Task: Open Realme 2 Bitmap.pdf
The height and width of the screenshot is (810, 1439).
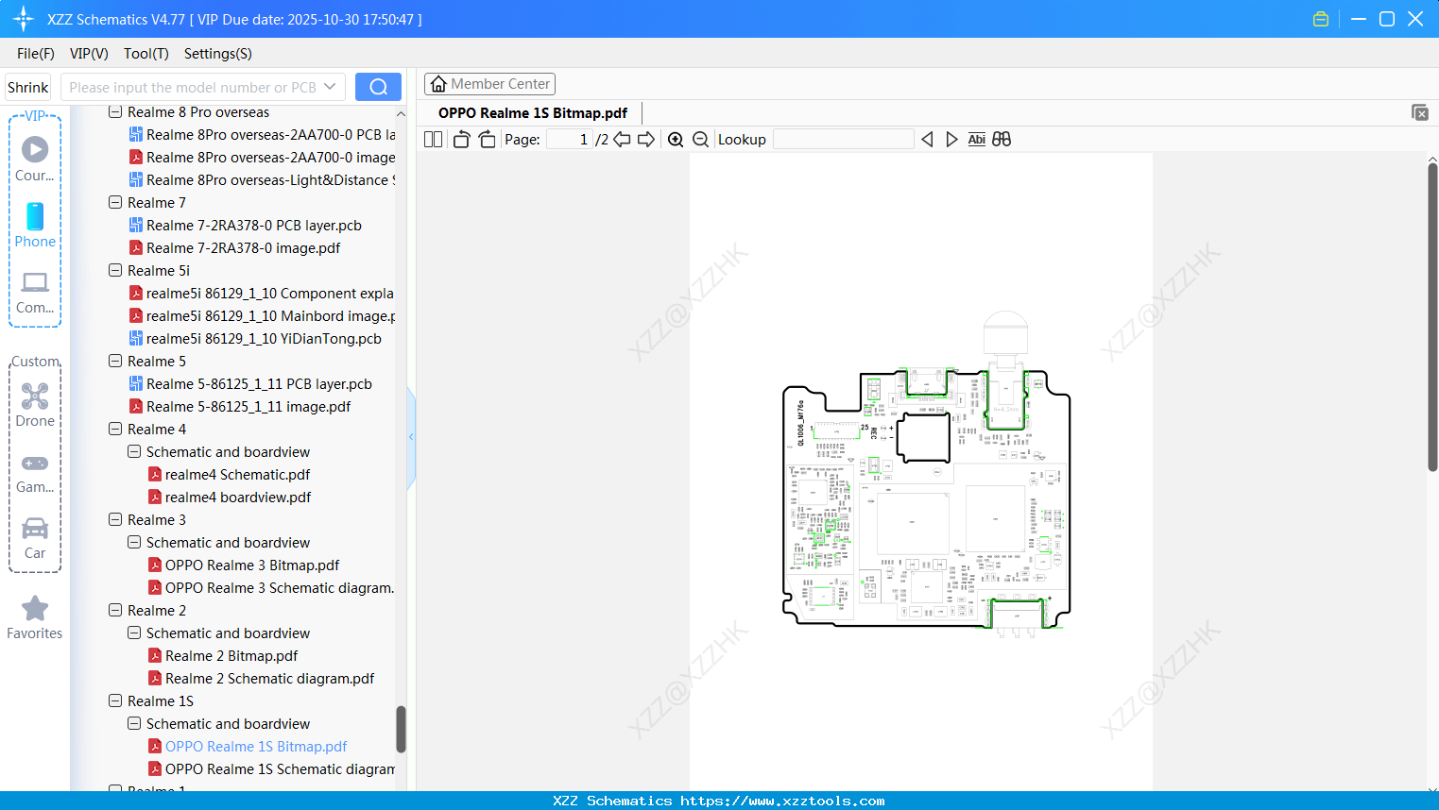Action: click(x=223, y=656)
